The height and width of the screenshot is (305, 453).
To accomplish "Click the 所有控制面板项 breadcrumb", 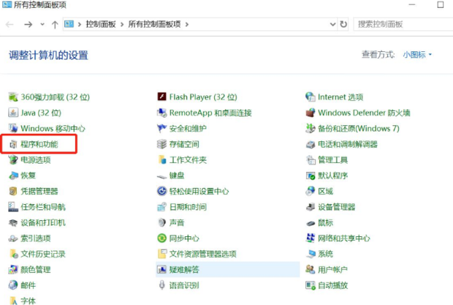I will (x=154, y=24).
